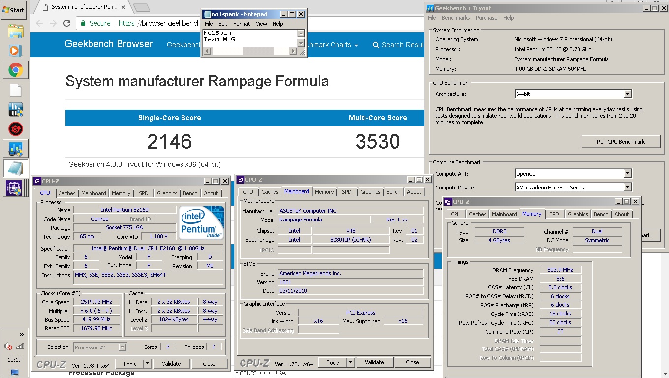This screenshot has height=378, width=669.
Task: Click Geekbench 4 Tryout title bar icon
Action: tap(430, 8)
